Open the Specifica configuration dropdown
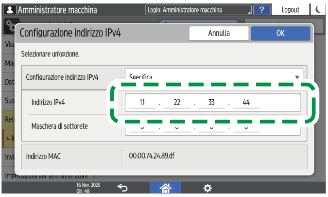This screenshot has height=197, width=328. (x=214, y=77)
